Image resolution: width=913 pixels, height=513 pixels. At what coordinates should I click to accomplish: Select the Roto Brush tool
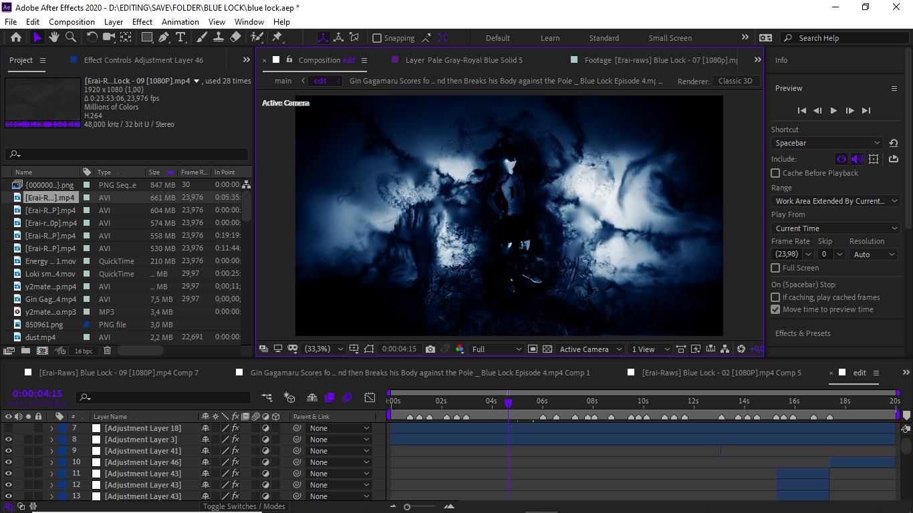[257, 37]
